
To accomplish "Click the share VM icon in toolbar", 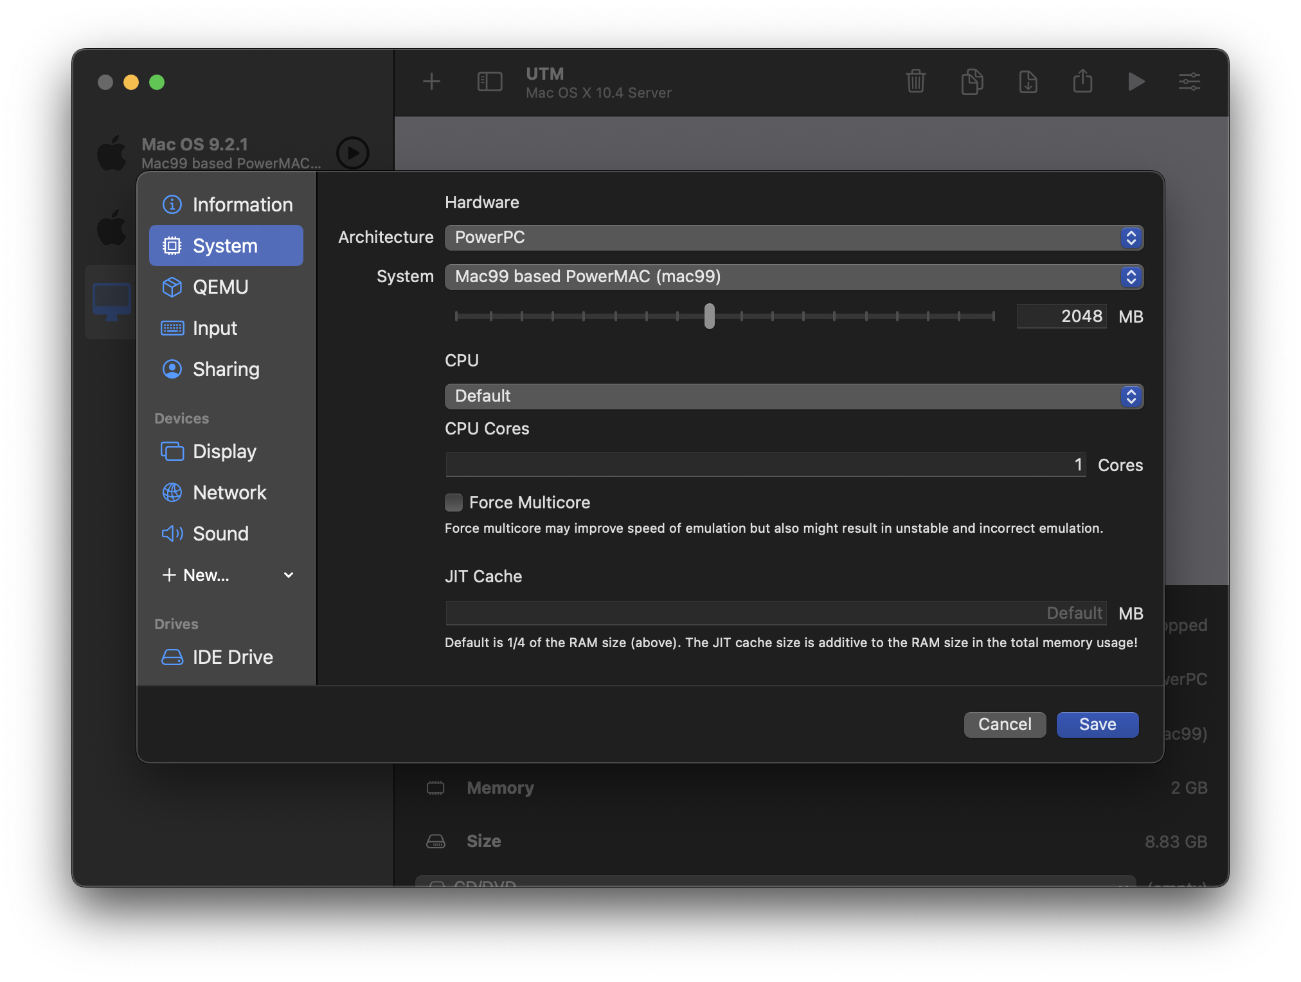I will tap(1082, 82).
